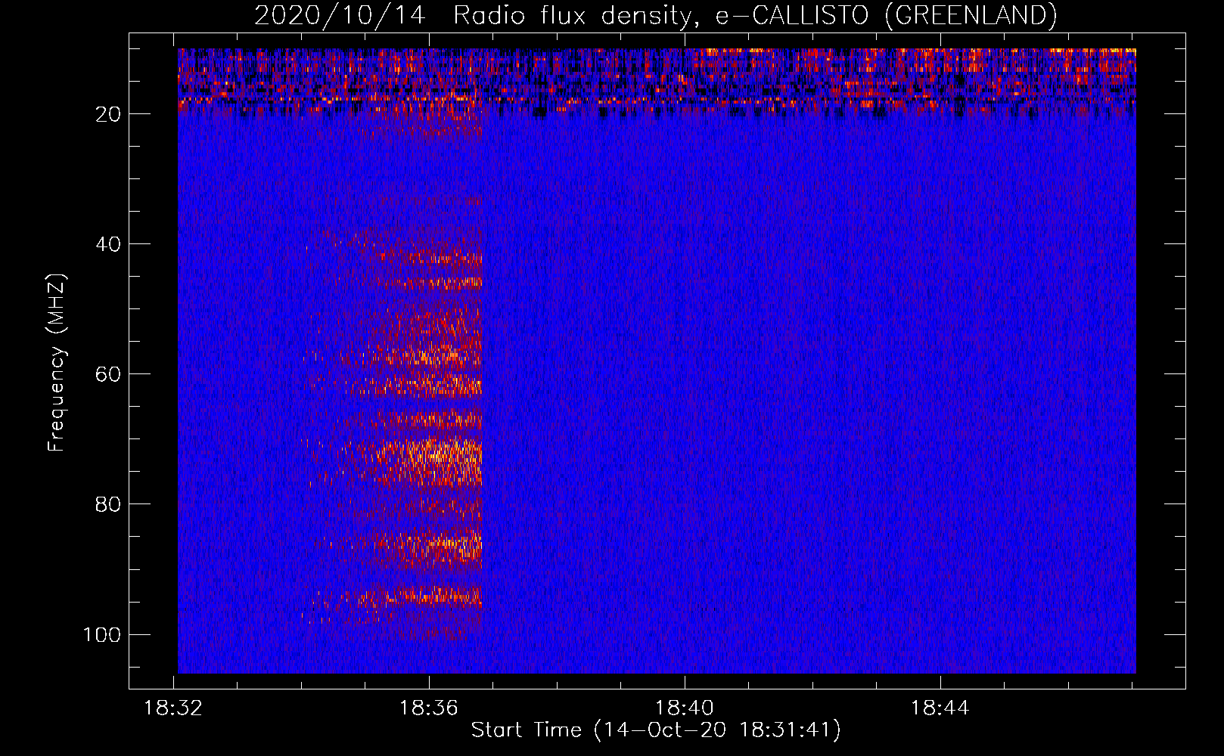
Task: Click the 18:40 time tick label
Action: (685, 708)
